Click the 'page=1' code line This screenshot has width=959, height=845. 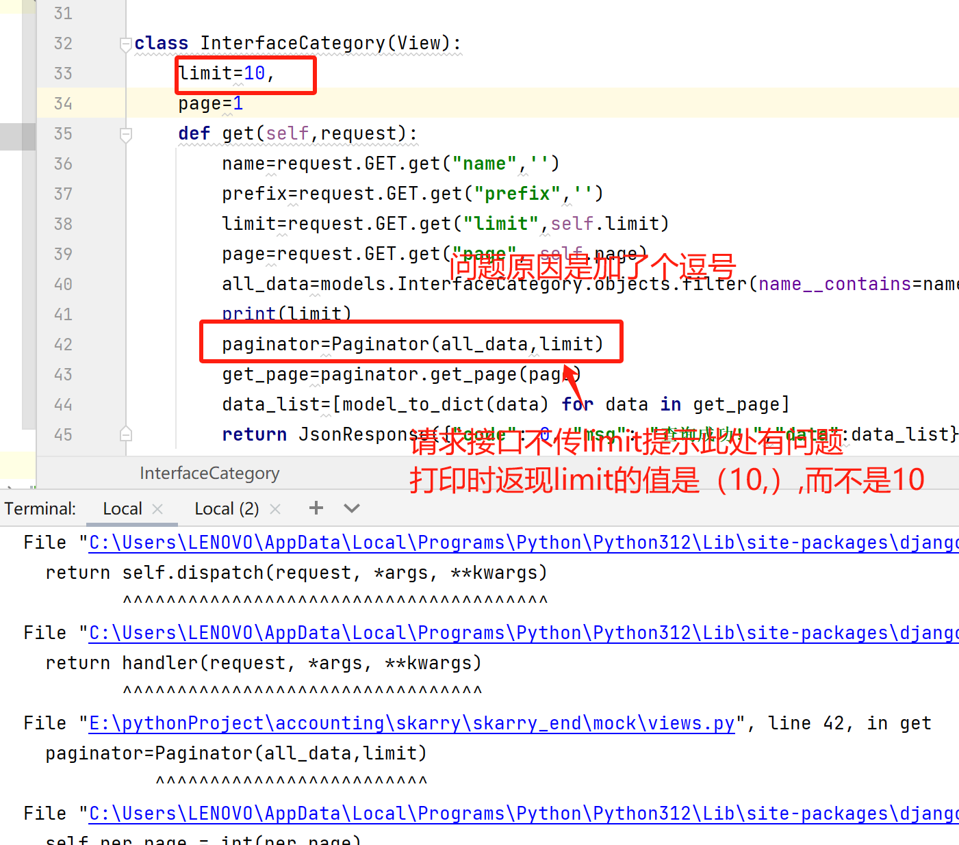211,103
